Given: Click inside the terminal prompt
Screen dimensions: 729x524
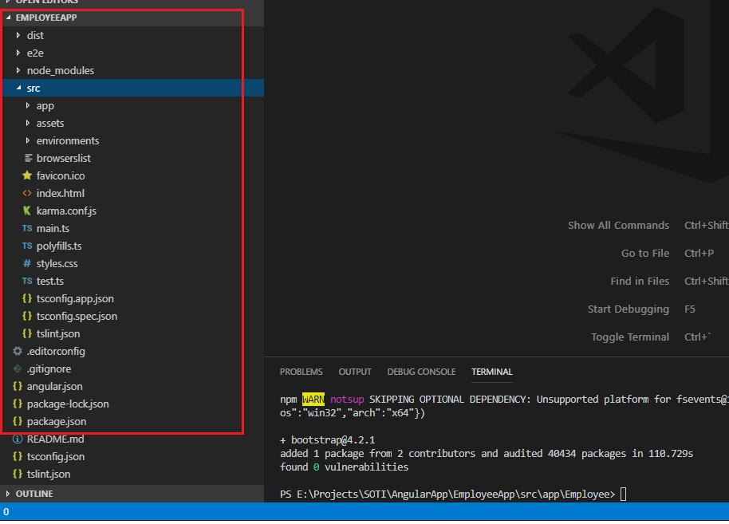Looking at the screenshot, I should 622,494.
